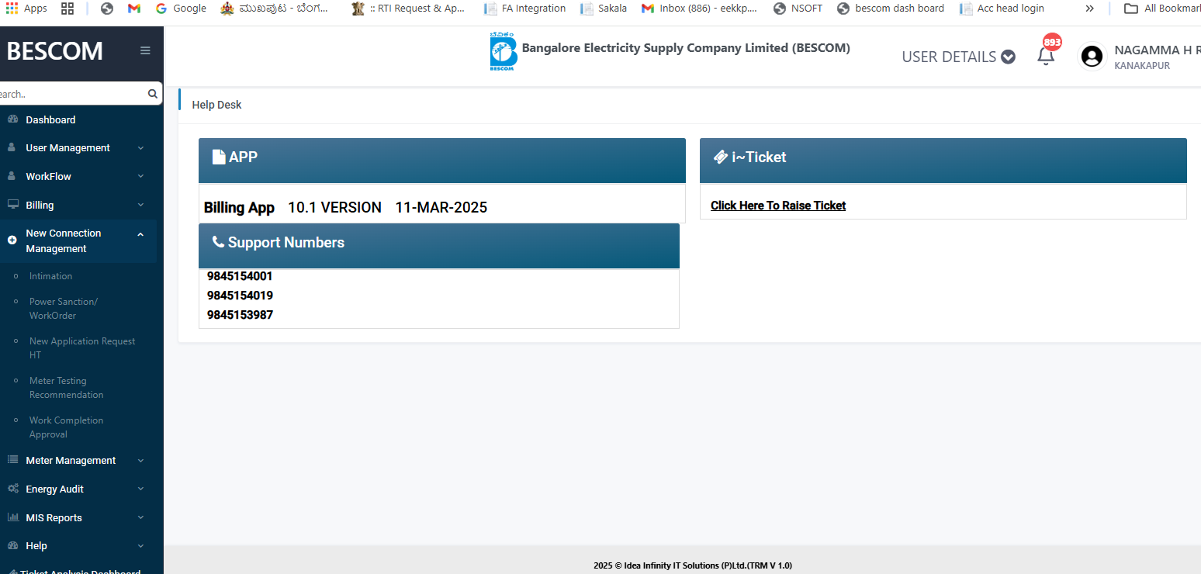The image size is (1201, 574).
Task: Click the user avatar icon
Action: (1092, 57)
